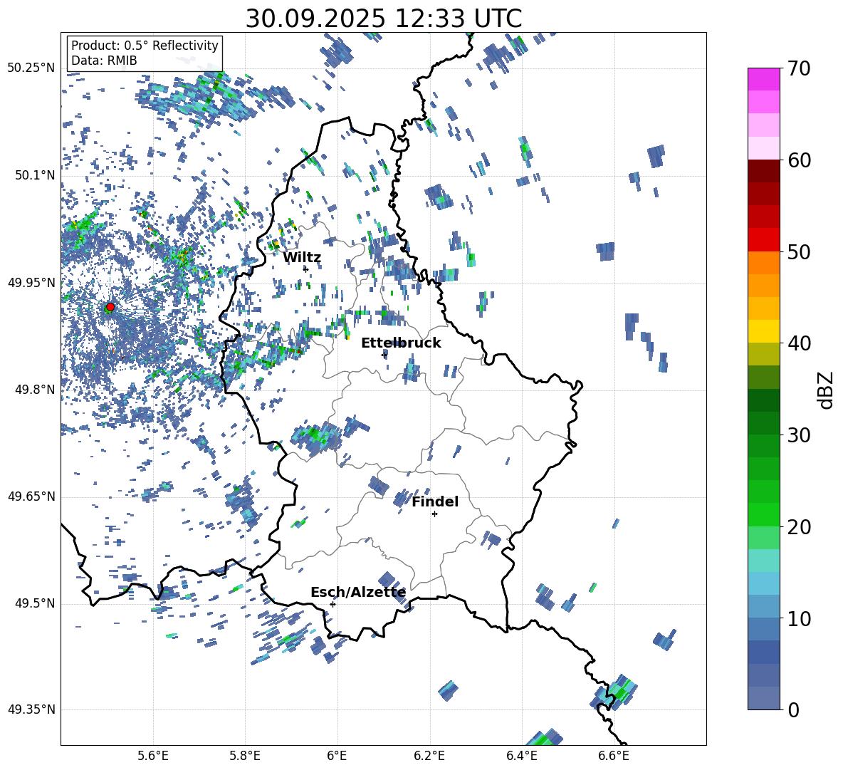Click the 49.35°N latitude label
This screenshot has height=770, width=843.
[31, 709]
